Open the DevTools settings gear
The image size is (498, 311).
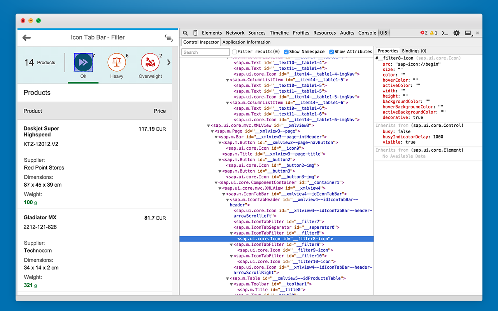point(456,33)
